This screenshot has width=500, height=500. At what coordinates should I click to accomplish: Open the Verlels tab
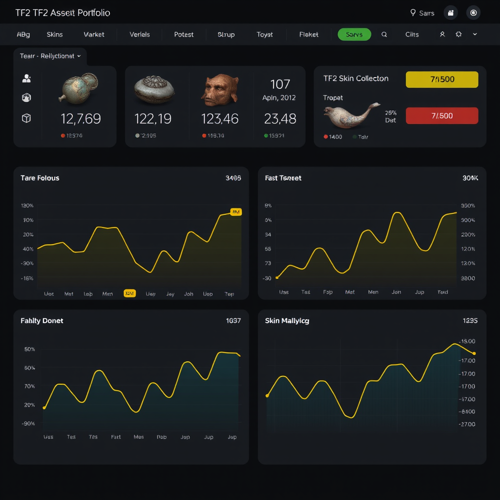(x=140, y=35)
